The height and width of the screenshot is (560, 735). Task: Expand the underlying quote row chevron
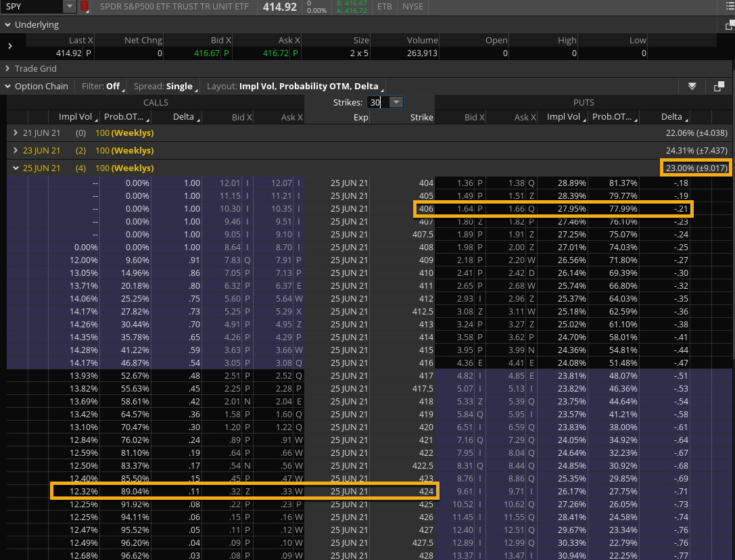10,46
